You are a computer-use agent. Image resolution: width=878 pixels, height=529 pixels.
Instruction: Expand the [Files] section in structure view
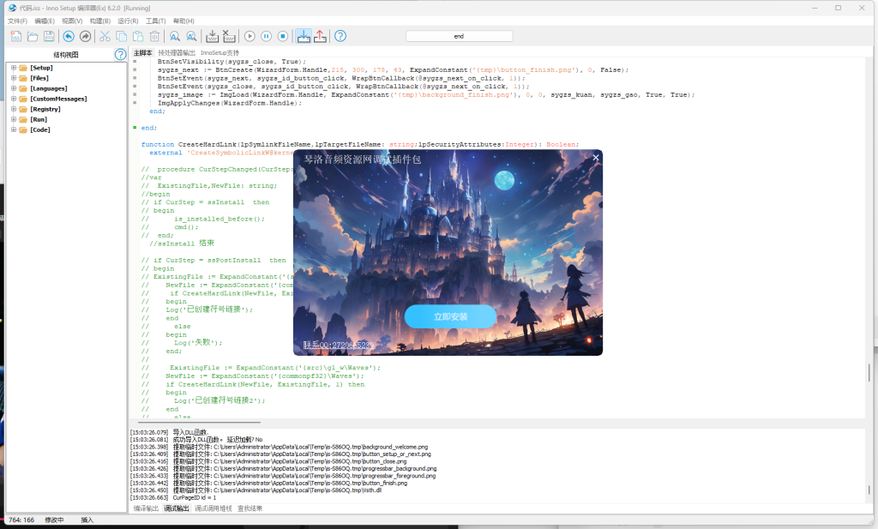point(14,78)
